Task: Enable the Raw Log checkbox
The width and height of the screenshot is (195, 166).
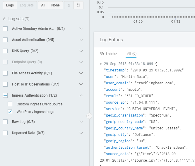Action: 5,122
